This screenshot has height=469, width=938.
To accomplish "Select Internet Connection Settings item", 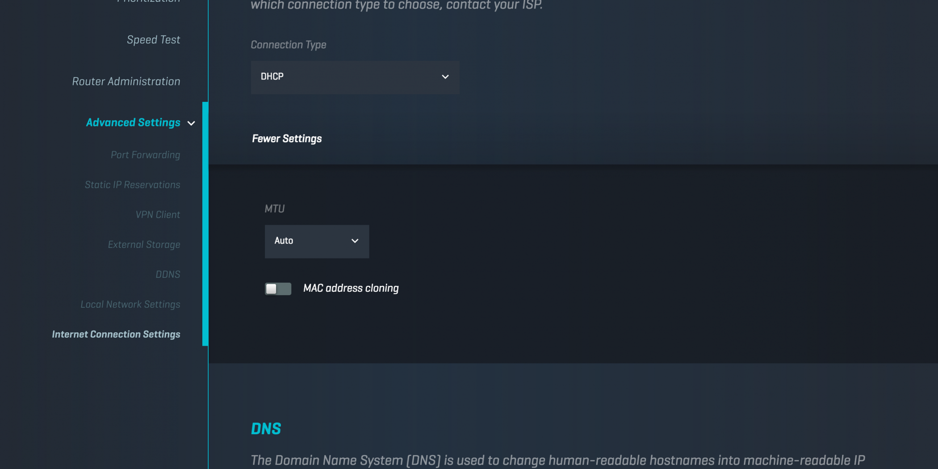I will [x=116, y=335].
